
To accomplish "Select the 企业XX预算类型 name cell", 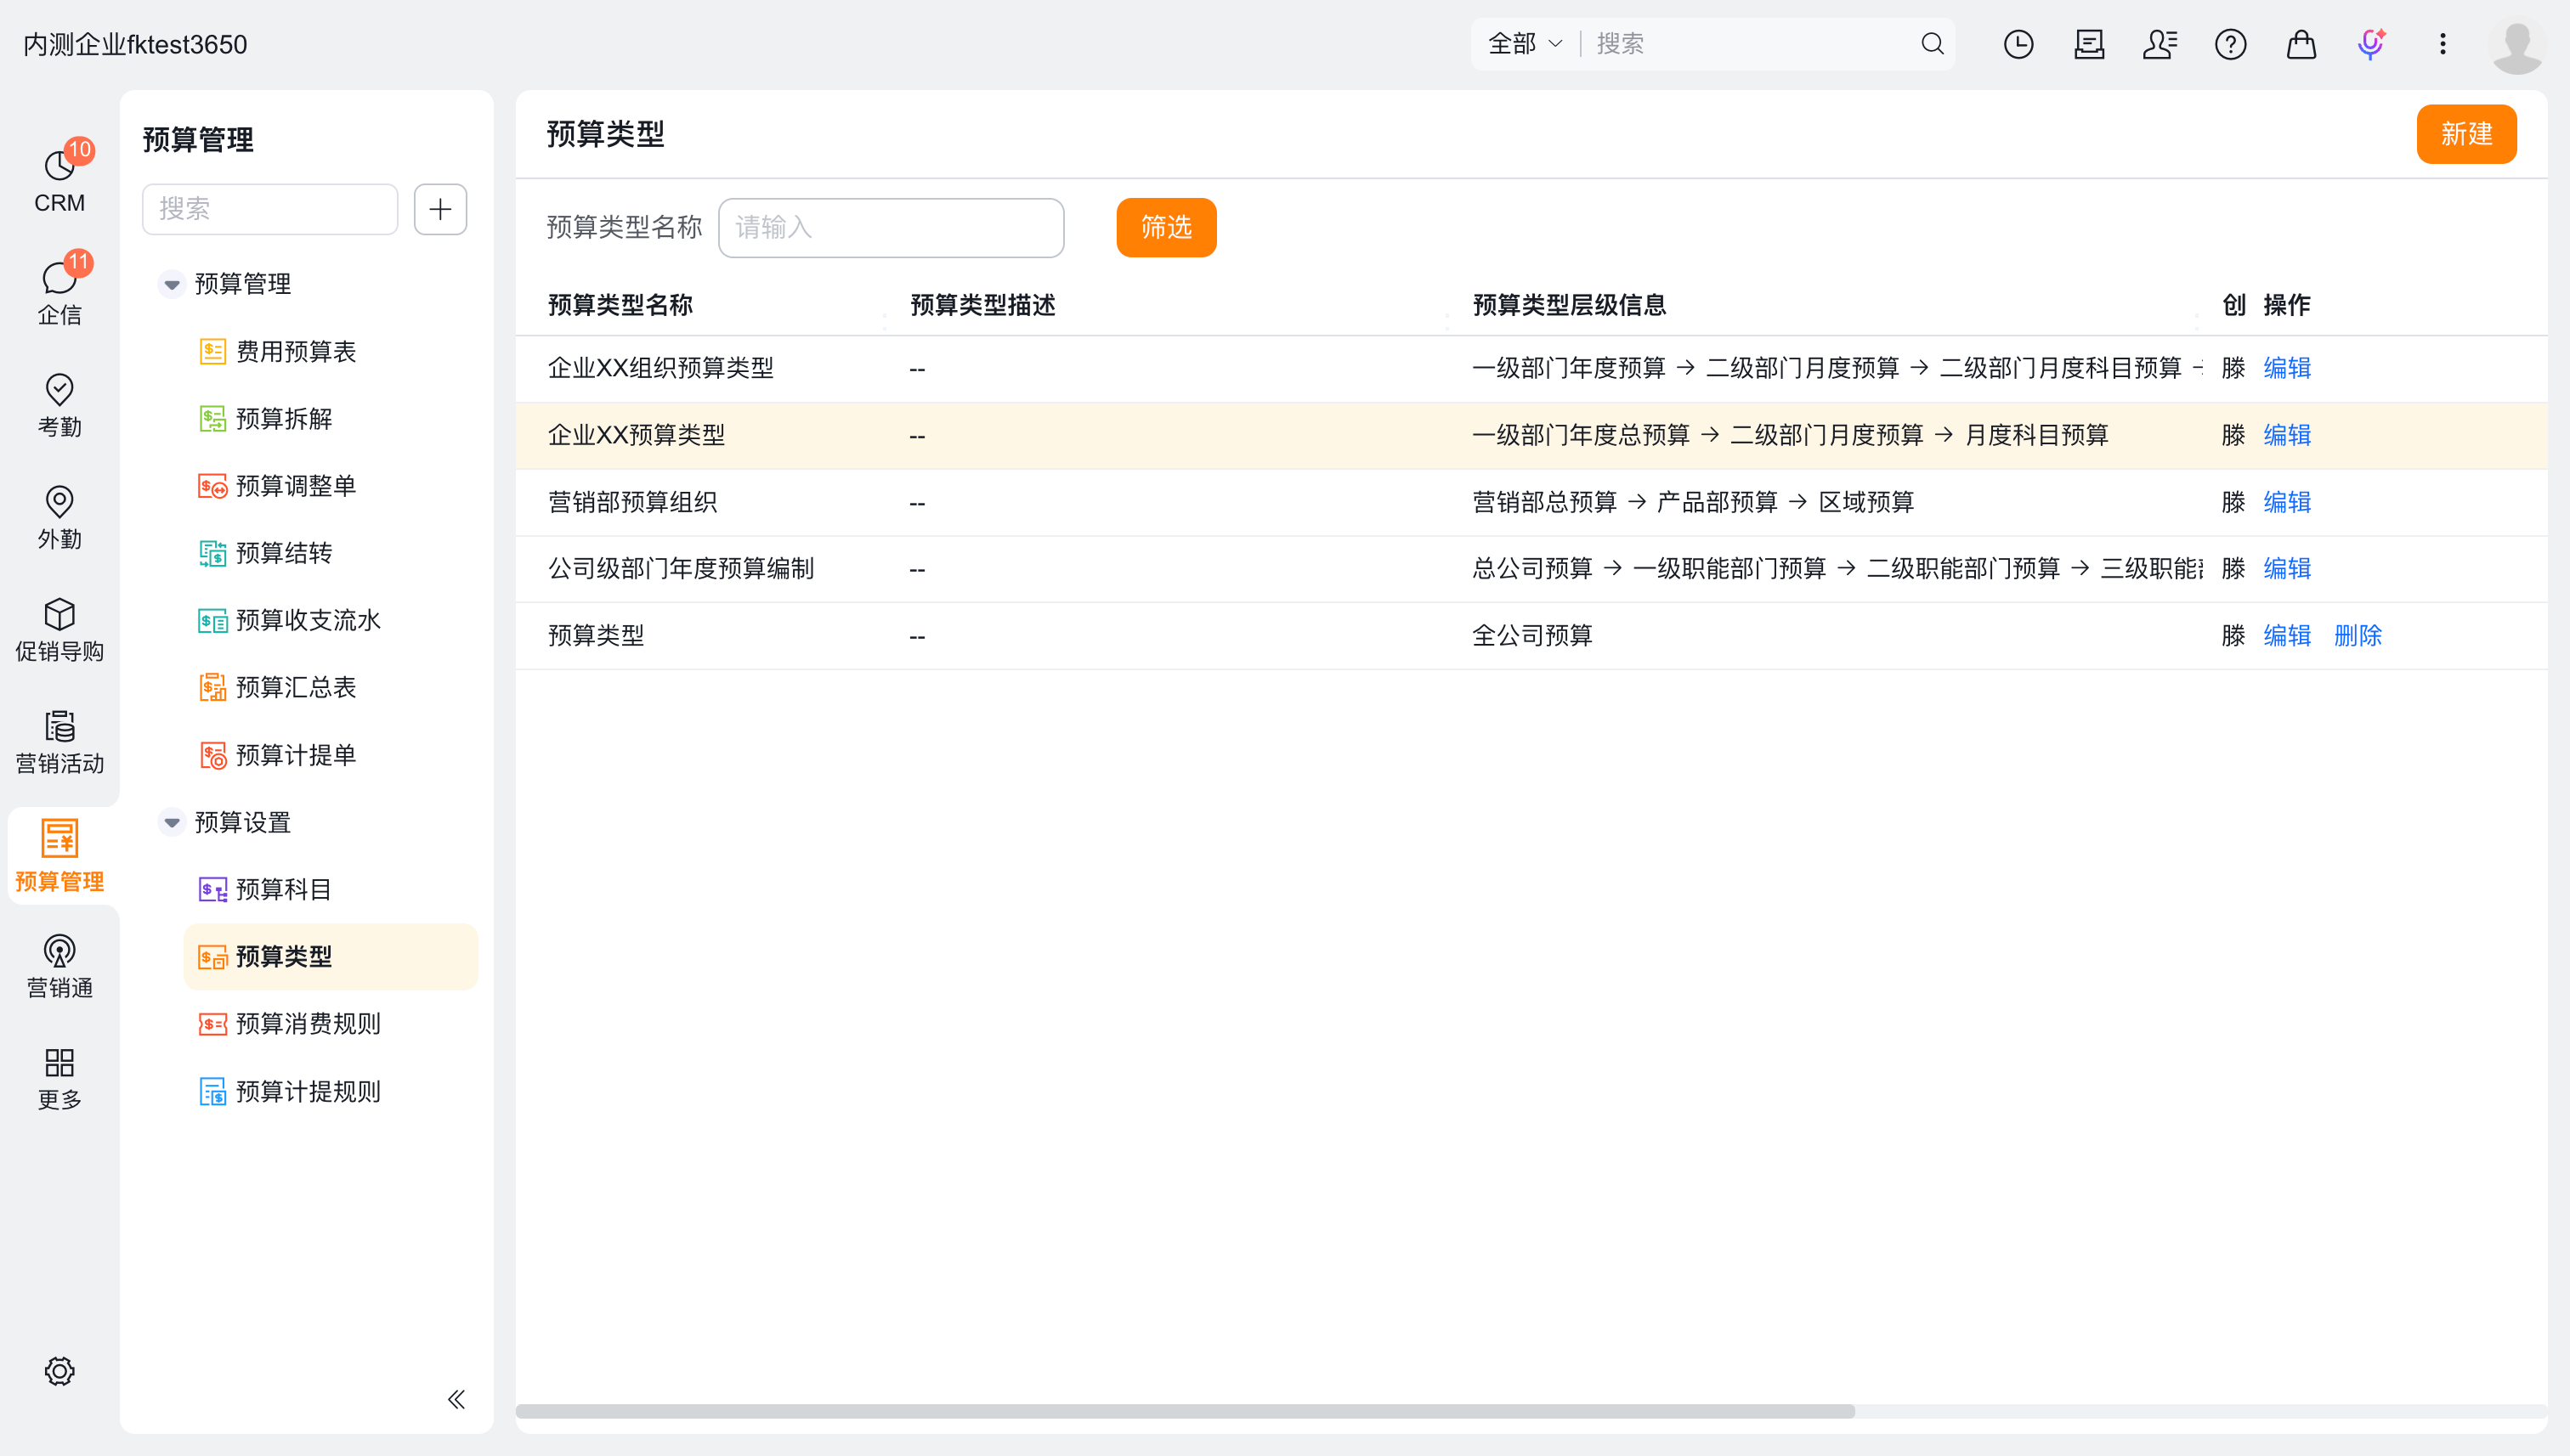I will 637,435.
